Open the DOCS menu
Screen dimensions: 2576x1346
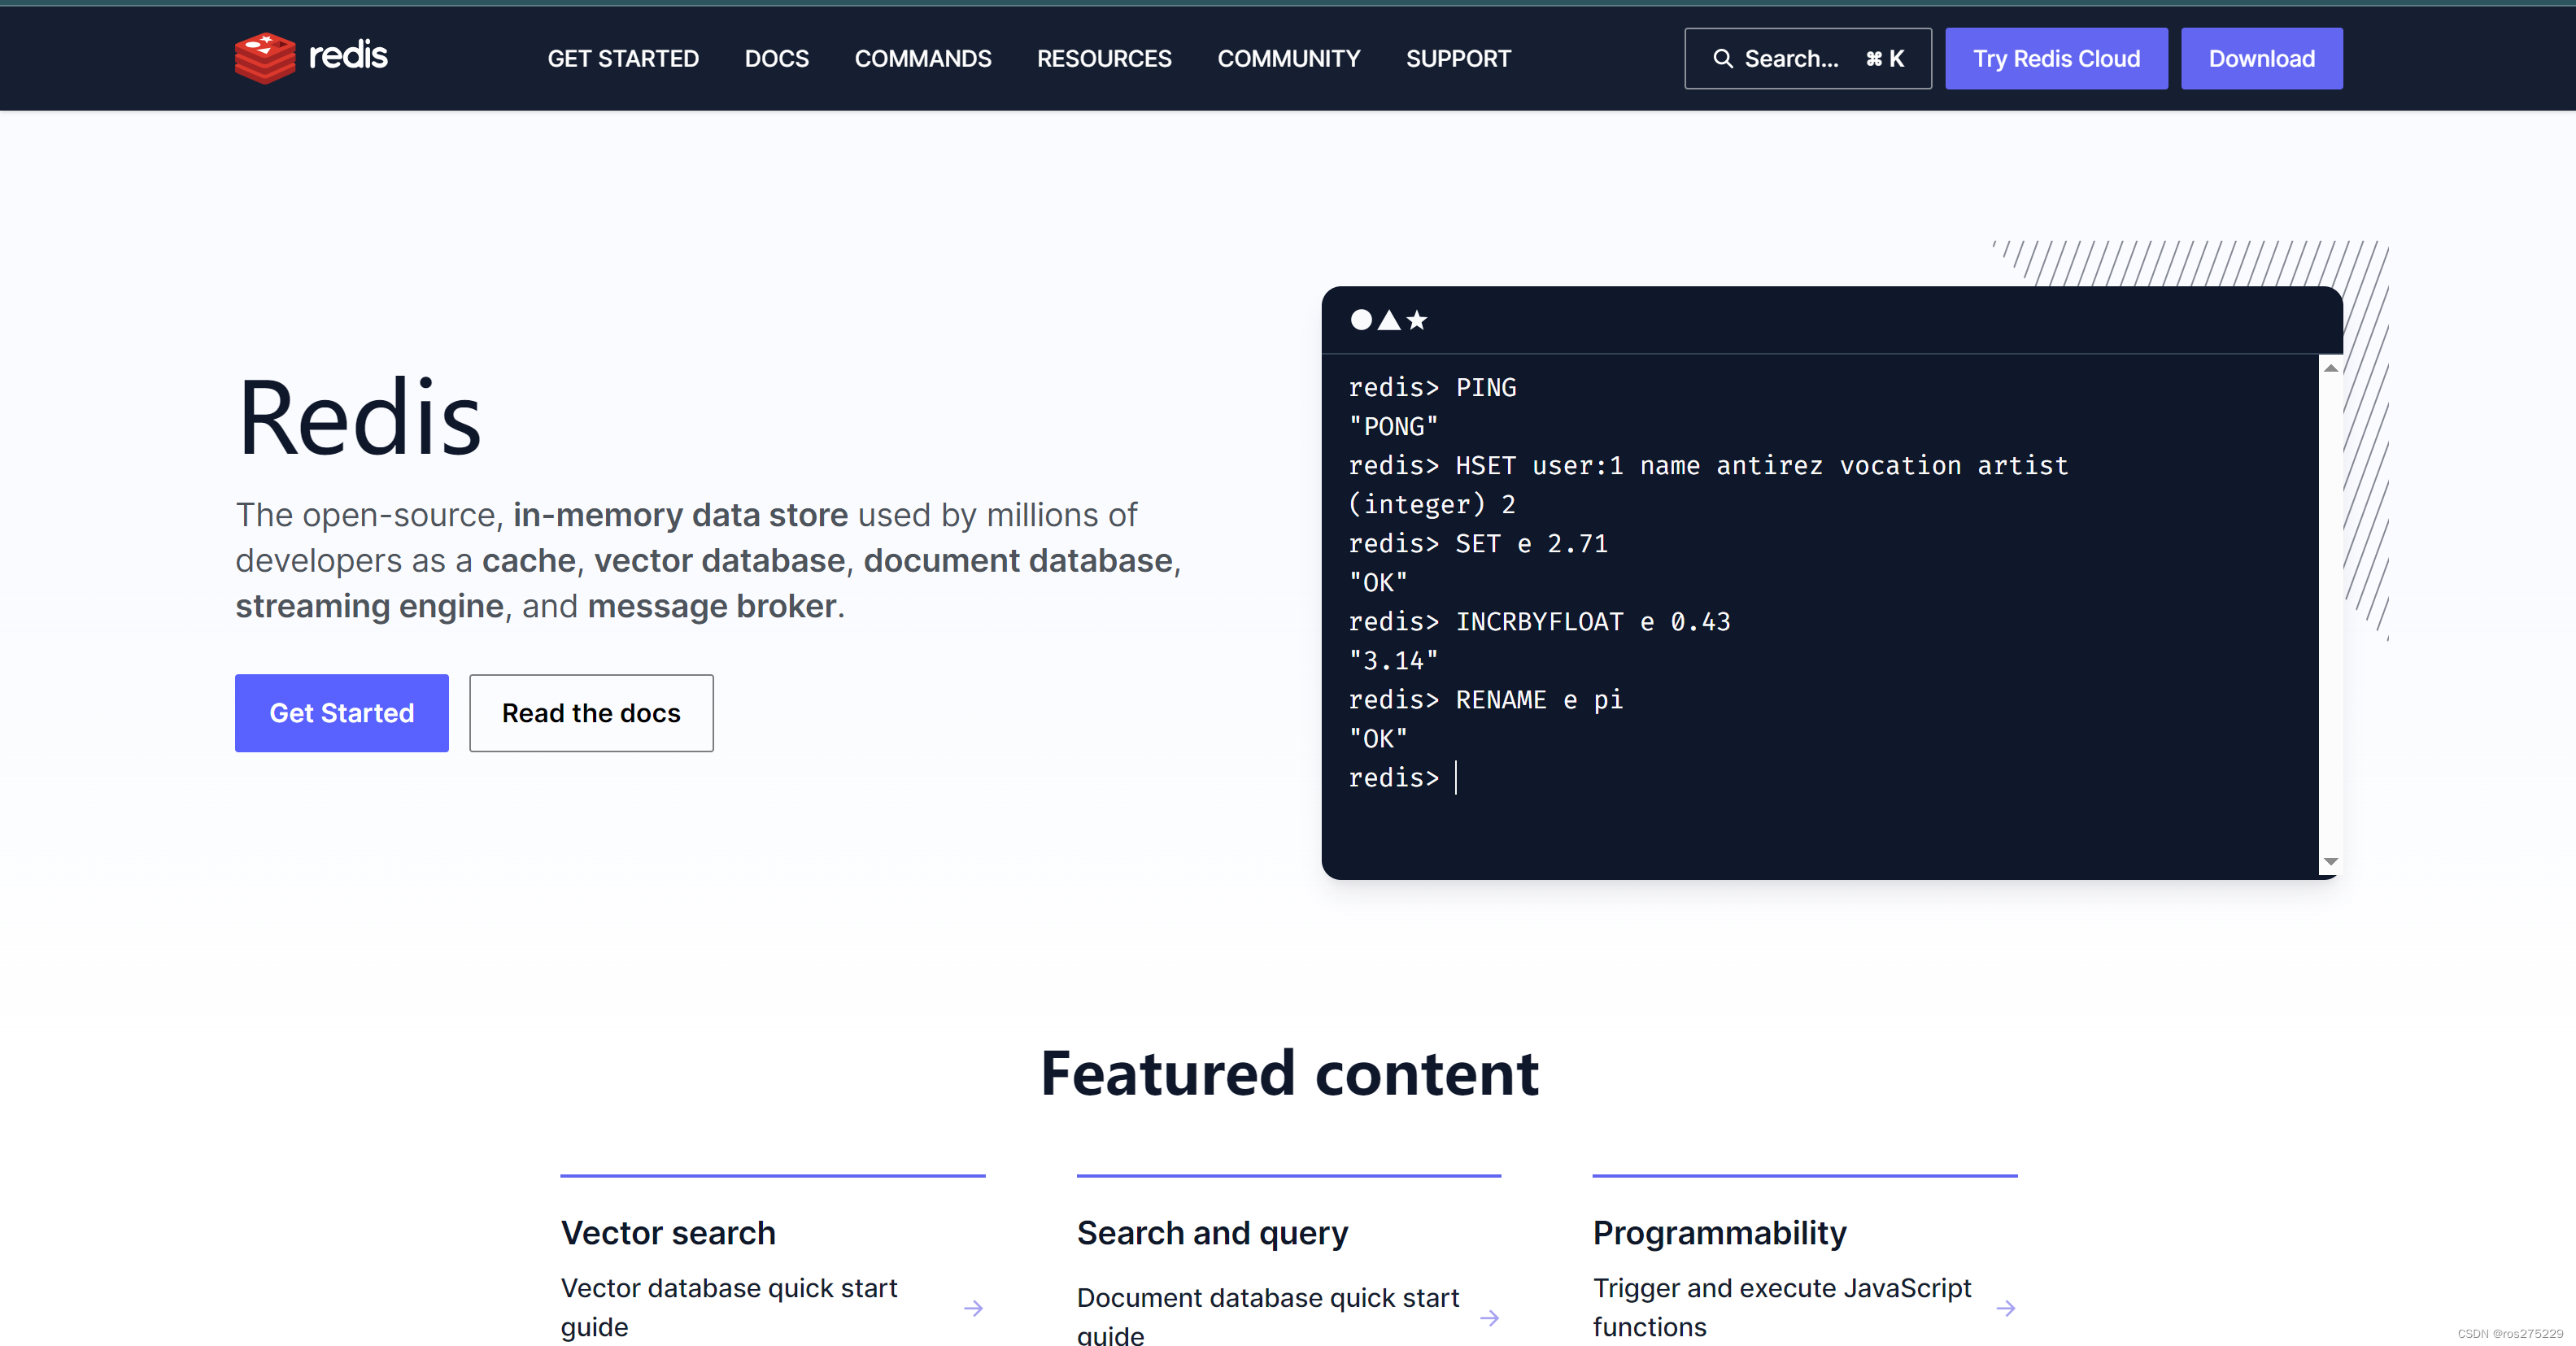click(776, 59)
